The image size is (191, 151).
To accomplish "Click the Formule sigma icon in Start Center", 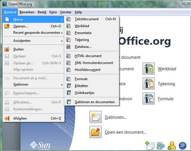I will click(149, 99).
